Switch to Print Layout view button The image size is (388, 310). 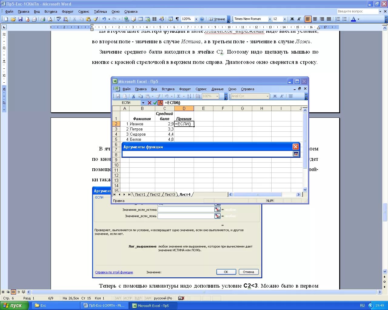[x=13, y=292]
